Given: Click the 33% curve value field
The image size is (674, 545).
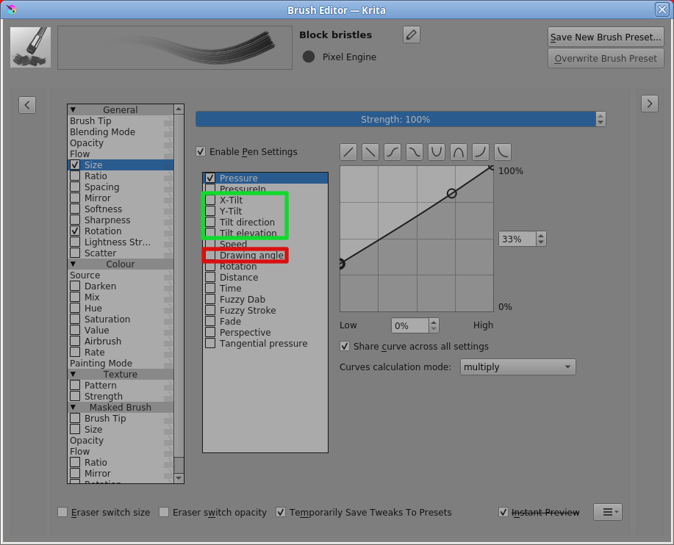Looking at the screenshot, I should (x=517, y=239).
